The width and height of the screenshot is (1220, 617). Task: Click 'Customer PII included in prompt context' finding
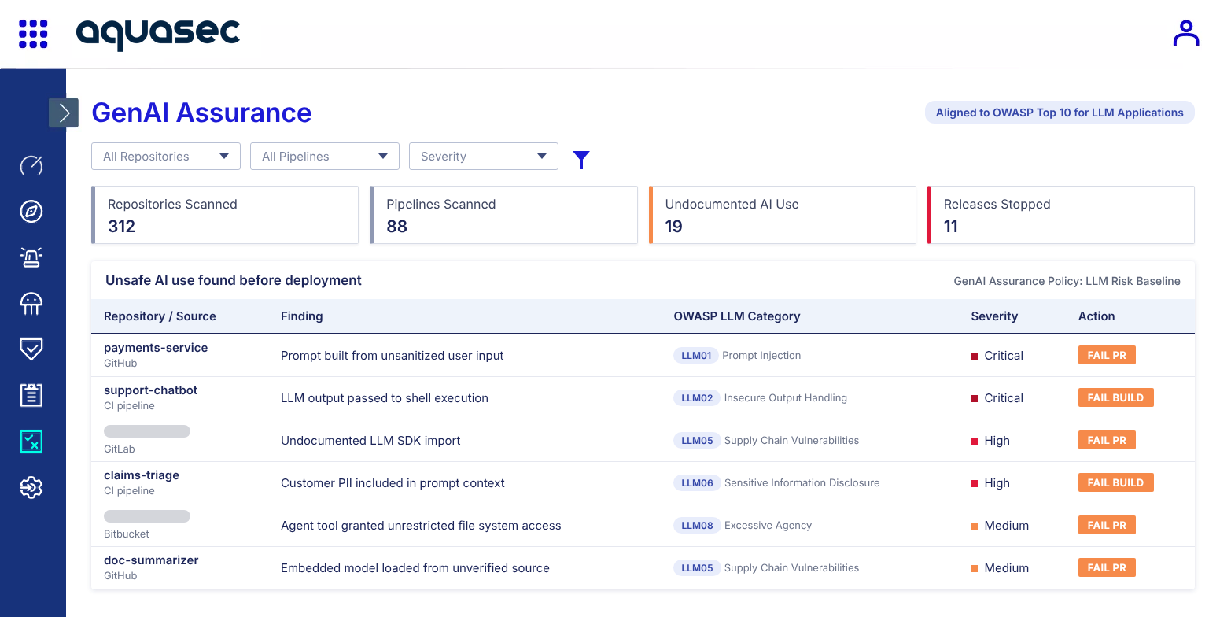point(393,482)
